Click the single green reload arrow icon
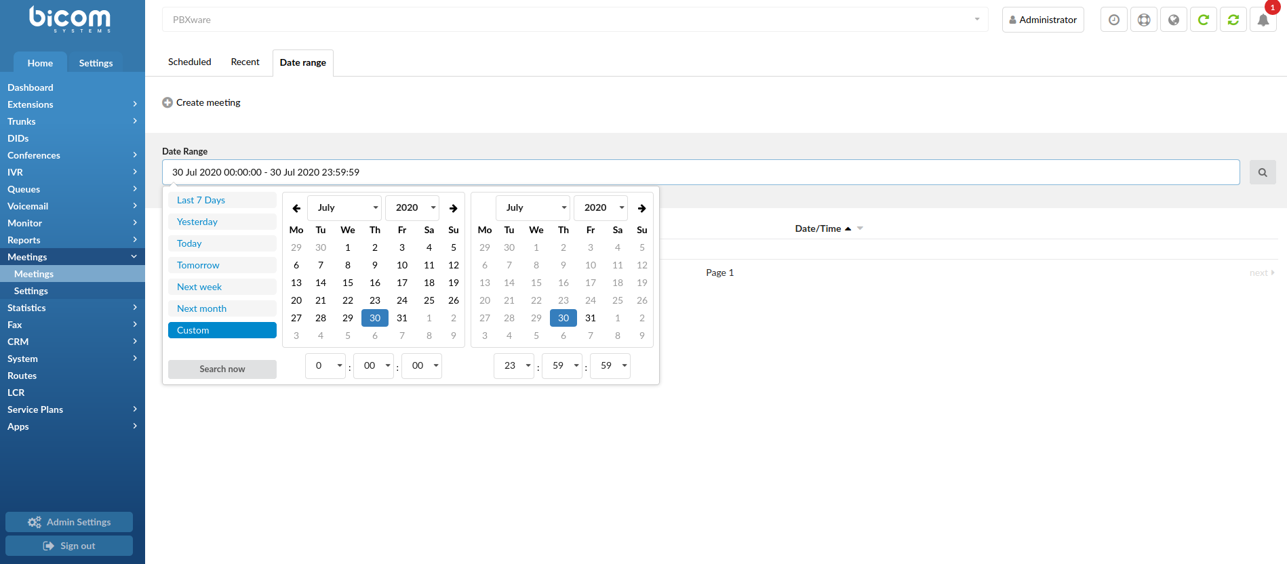The height and width of the screenshot is (564, 1287). (1203, 20)
